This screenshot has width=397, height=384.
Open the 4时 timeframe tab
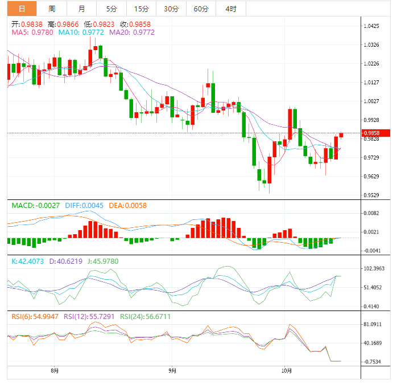231,9
